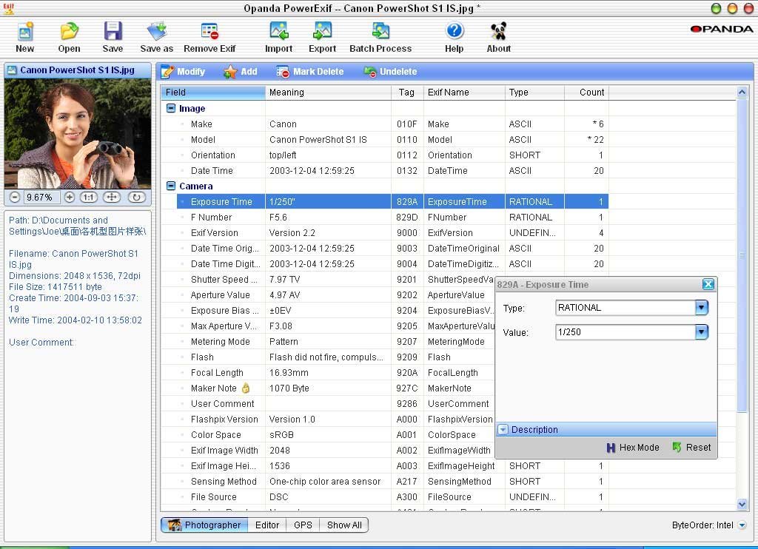The height and width of the screenshot is (549, 758).
Task: Open Batch Process tool
Action: click(380, 32)
